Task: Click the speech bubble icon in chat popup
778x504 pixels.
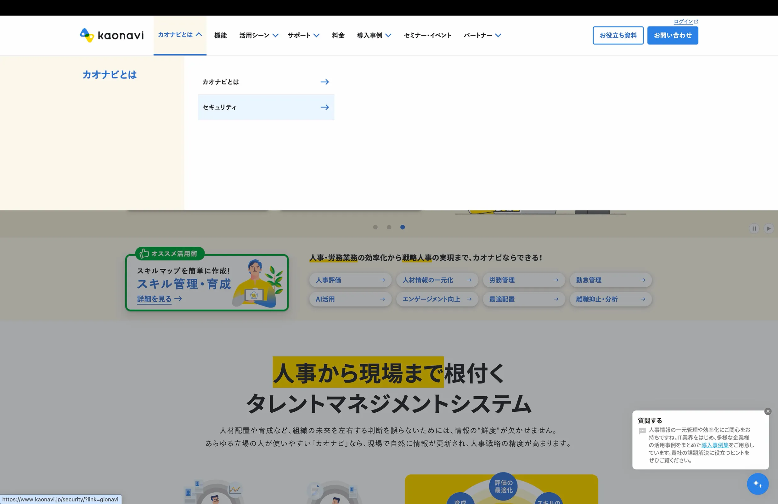Action: coord(642,431)
